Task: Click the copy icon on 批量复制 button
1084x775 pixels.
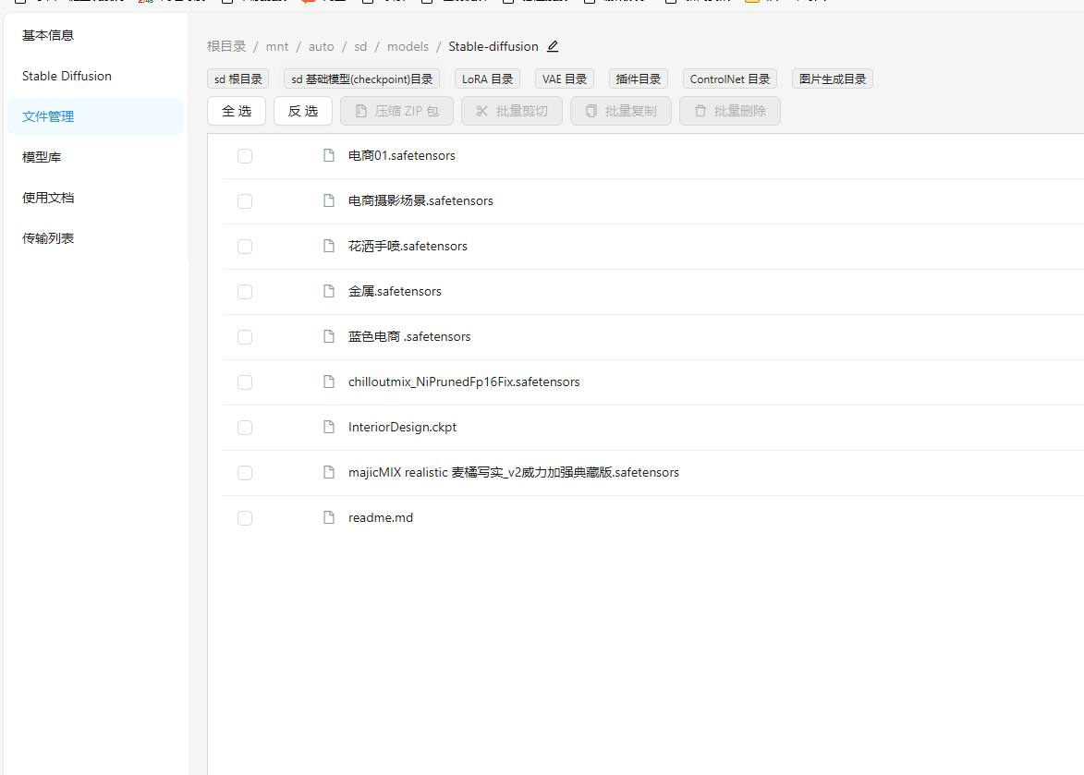Action: 591,111
